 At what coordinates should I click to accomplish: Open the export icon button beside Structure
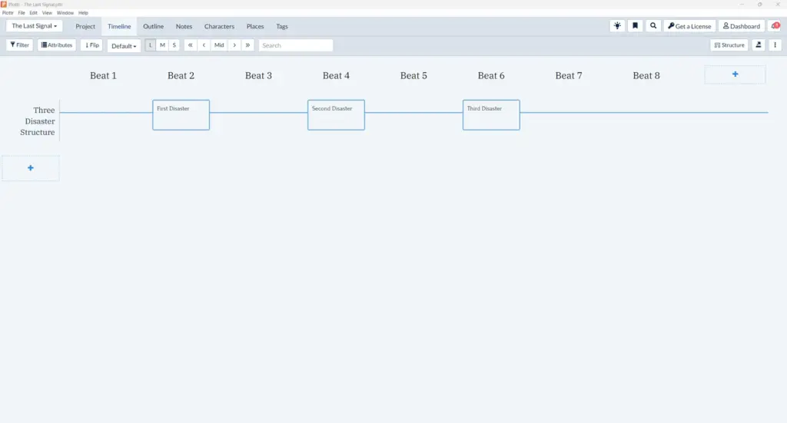tap(759, 45)
